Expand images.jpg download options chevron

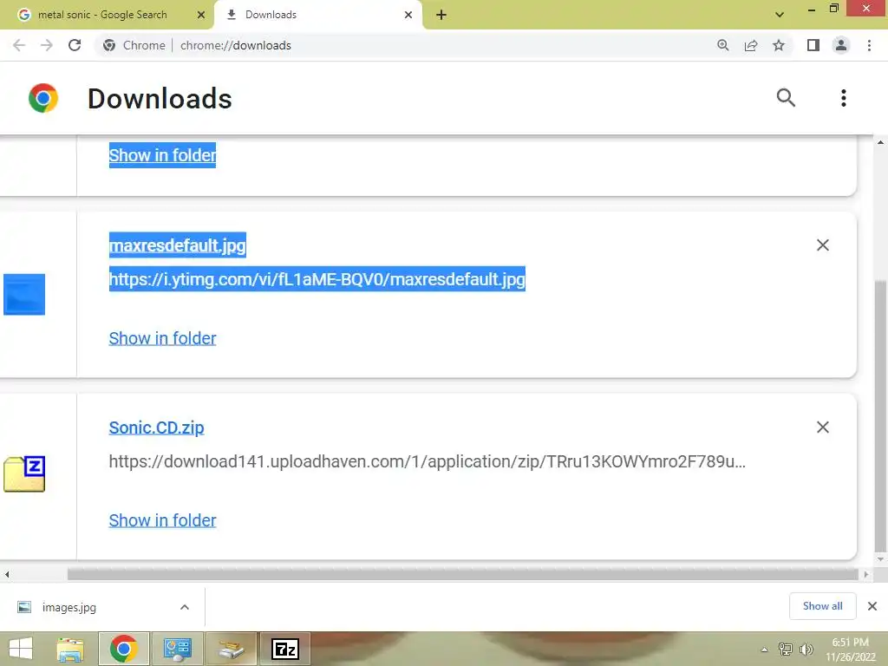click(185, 607)
